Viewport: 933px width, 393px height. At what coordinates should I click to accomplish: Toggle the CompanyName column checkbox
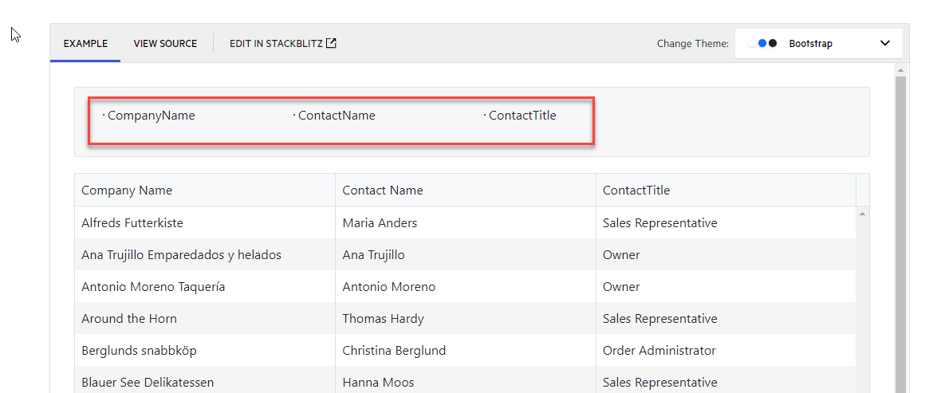pyautogui.click(x=104, y=116)
